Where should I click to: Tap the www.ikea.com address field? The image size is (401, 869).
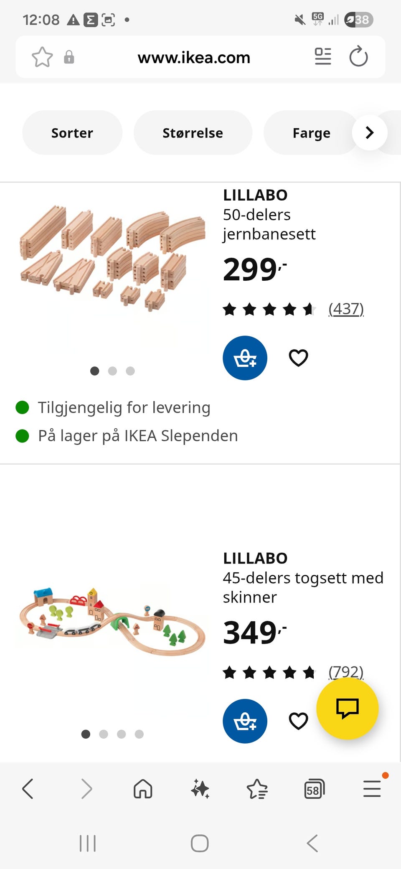point(194,57)
